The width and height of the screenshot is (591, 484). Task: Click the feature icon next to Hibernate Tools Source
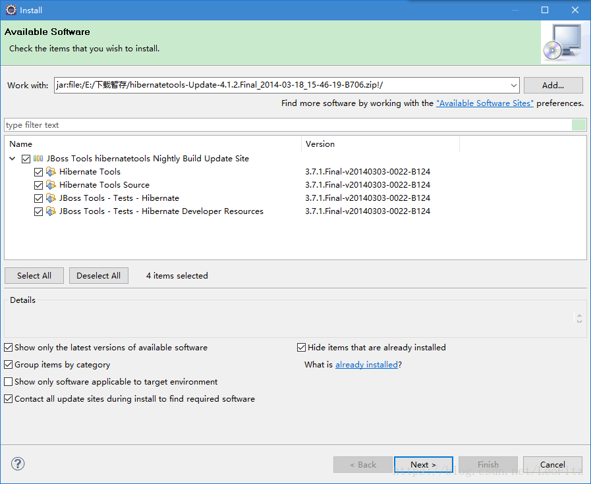click(x=51, y=185)
